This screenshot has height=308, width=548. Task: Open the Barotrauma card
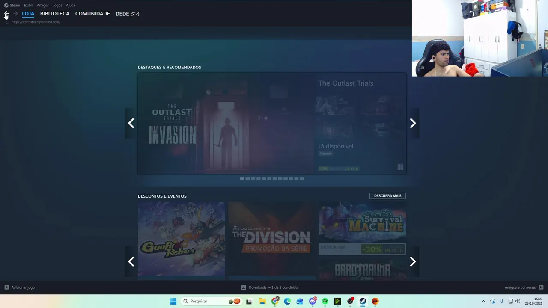pos(362,269)
